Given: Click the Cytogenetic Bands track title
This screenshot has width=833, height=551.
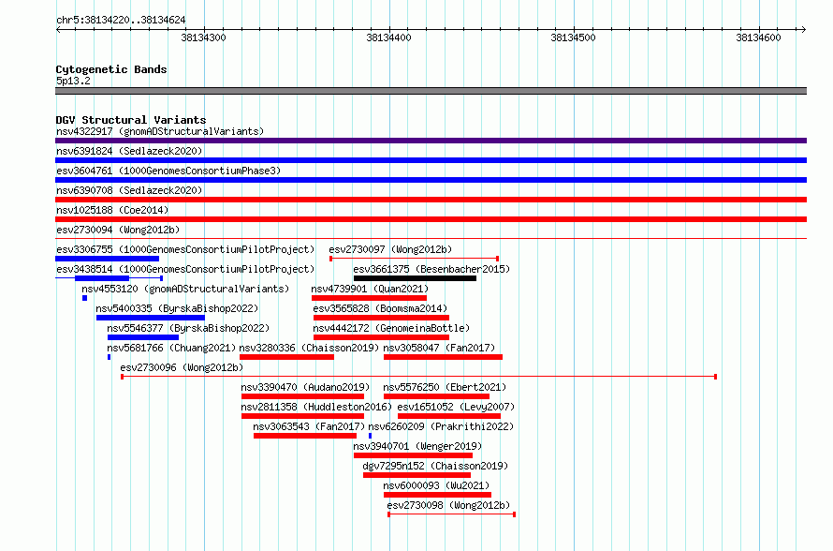Looking at the screenshot, I should 111,69.
